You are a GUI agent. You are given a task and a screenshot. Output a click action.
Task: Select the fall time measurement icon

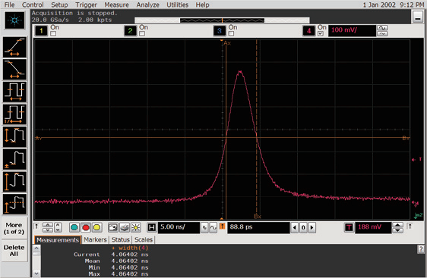tap(14, 70)
